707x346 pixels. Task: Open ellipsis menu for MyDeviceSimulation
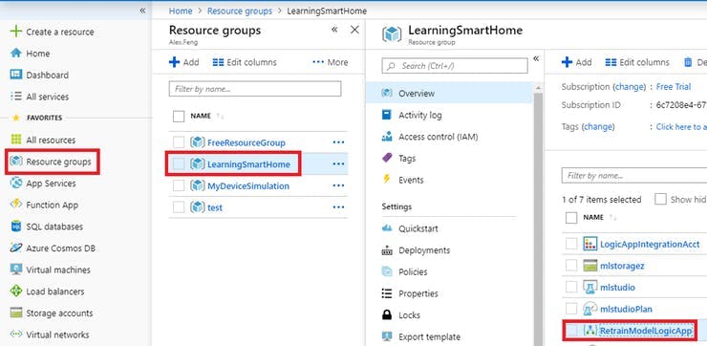(338, 185)
